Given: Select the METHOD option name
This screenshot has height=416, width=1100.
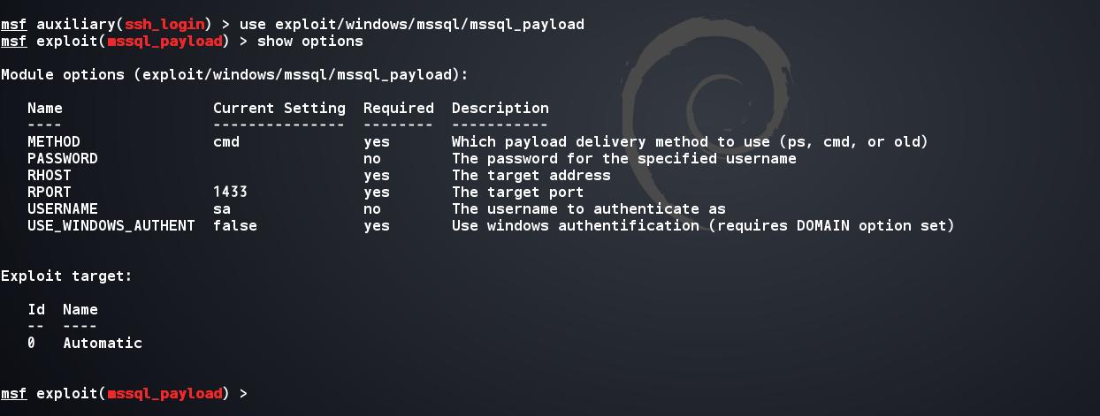Looking at the screenshot, I should pyautogui.click(x=53, y=142).
